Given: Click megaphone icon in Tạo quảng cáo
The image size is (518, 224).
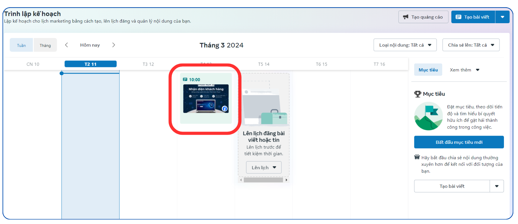Looking at the screenshot, I should (406, 17).
